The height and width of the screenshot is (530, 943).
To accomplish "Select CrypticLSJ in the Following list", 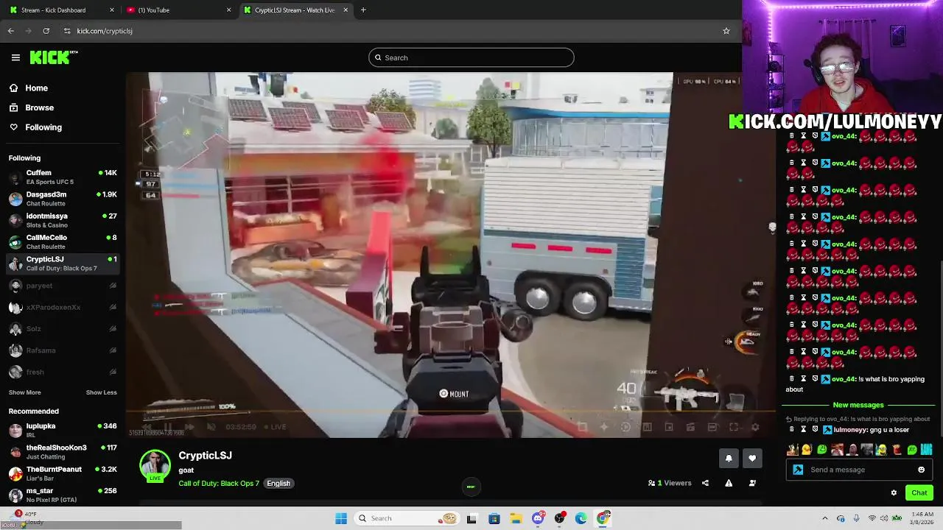I will [x=63, y=264].
